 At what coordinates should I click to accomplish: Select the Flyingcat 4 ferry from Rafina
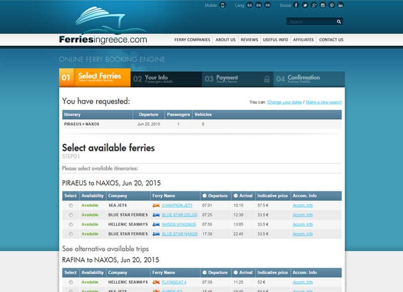click(71, 282)
